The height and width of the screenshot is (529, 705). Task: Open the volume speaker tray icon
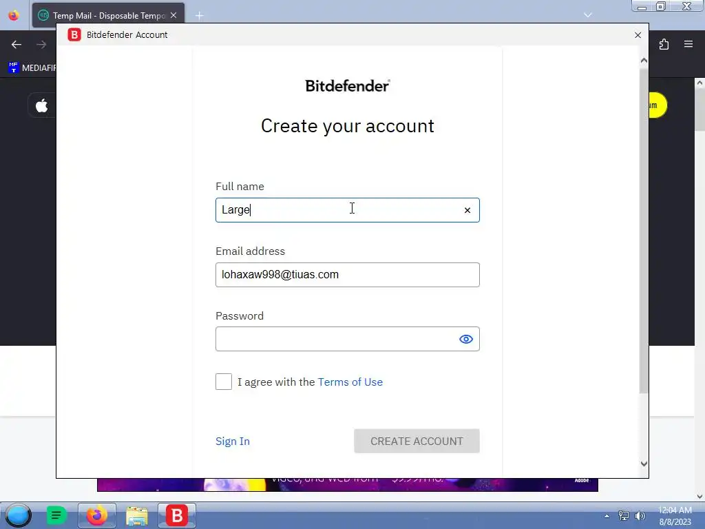[640, 516]
